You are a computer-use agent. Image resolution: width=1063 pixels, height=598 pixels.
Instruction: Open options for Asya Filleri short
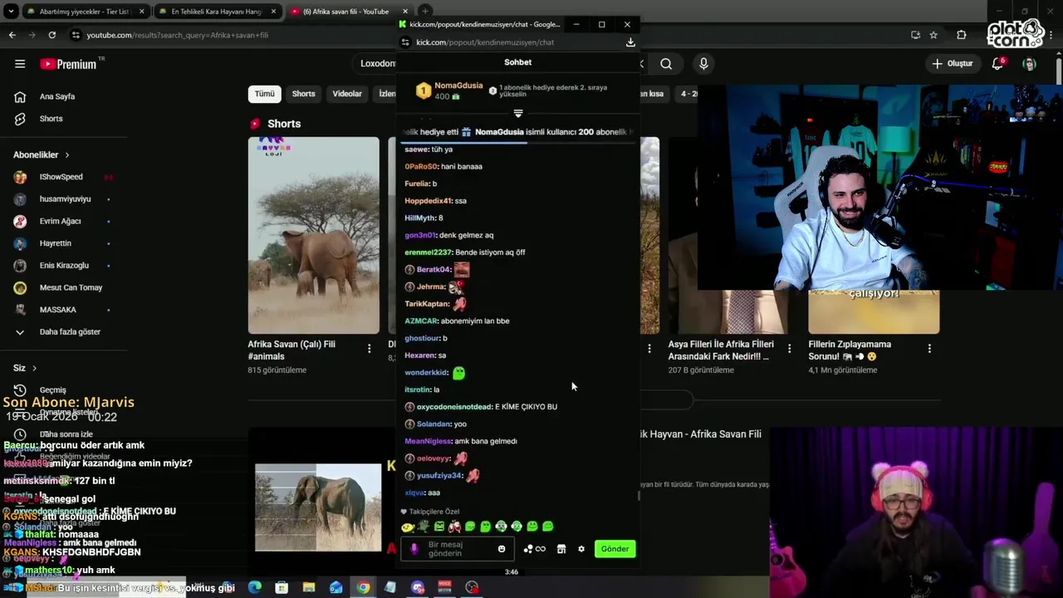[x=789, y=349]
